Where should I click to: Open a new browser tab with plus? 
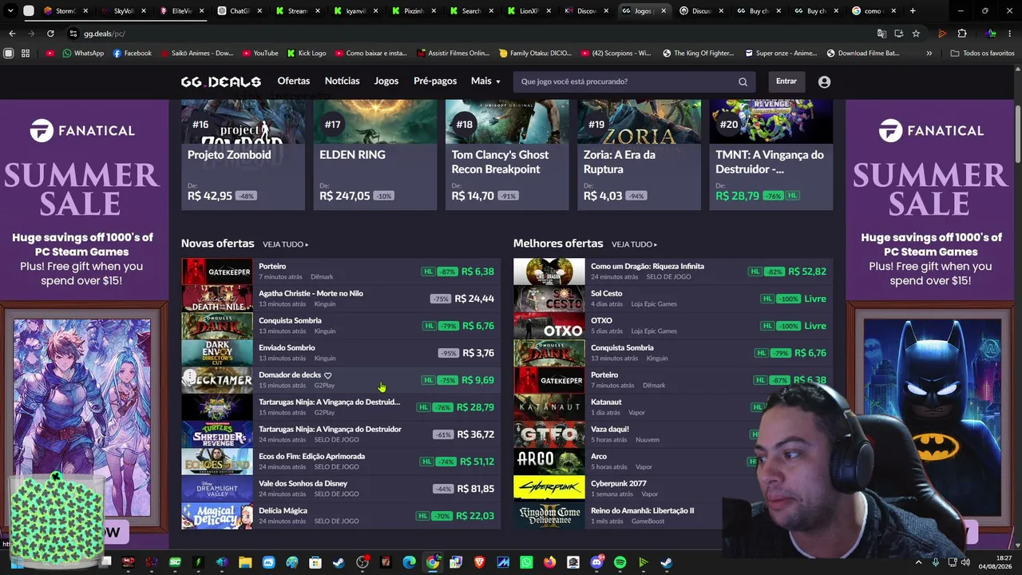913,11
